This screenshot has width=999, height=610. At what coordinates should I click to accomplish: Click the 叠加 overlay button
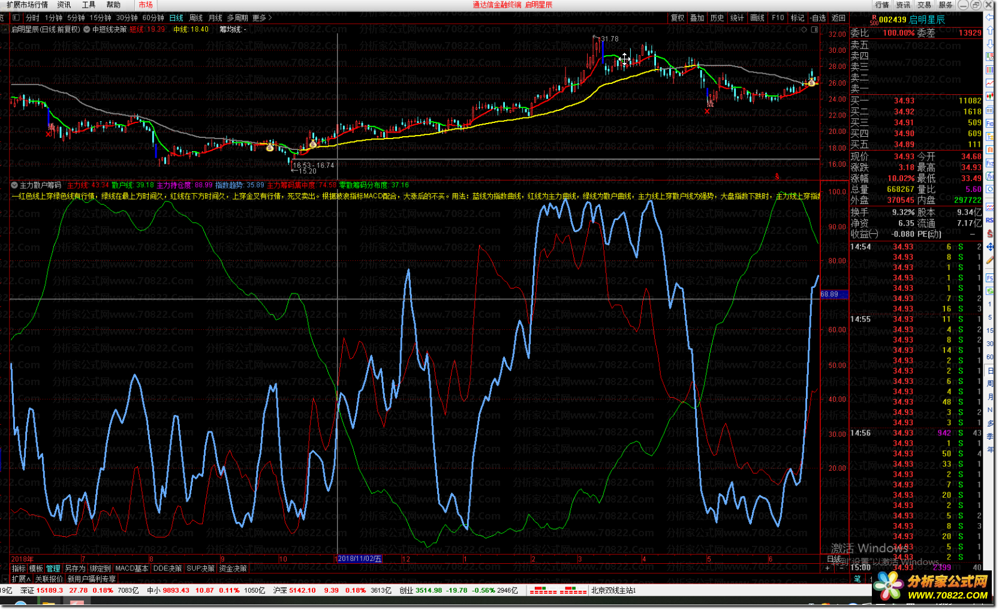[697, 18]
